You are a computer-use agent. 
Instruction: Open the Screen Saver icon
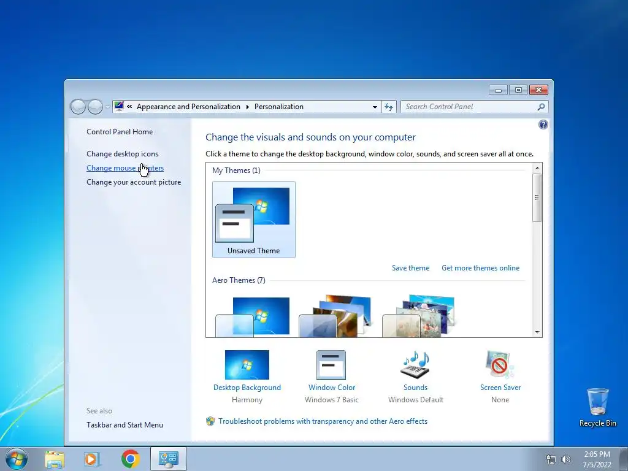coord(500,365)
